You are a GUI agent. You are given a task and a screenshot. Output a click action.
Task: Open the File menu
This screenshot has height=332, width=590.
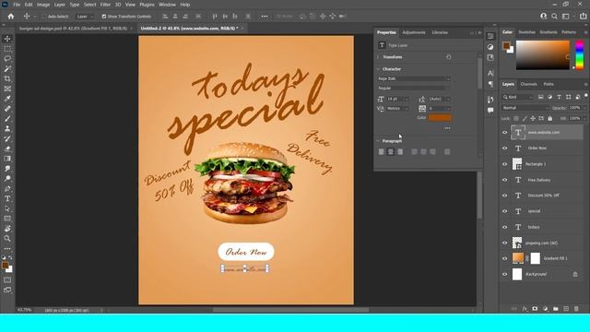click(x=17, y=5)
